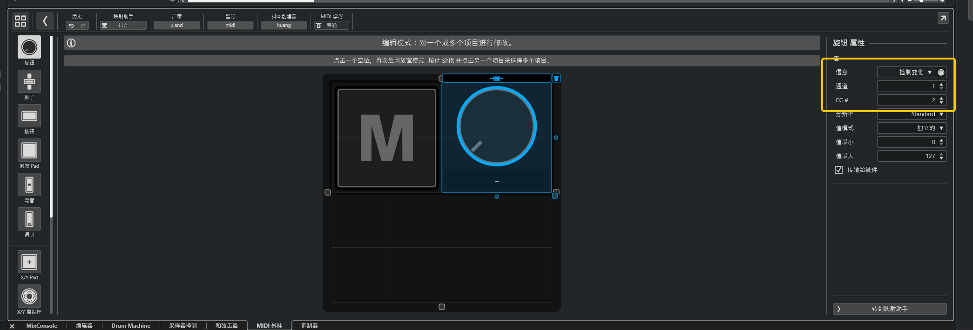Delete the selected knob with trash icon
The image size is (973, 330).
pos(556,78)
